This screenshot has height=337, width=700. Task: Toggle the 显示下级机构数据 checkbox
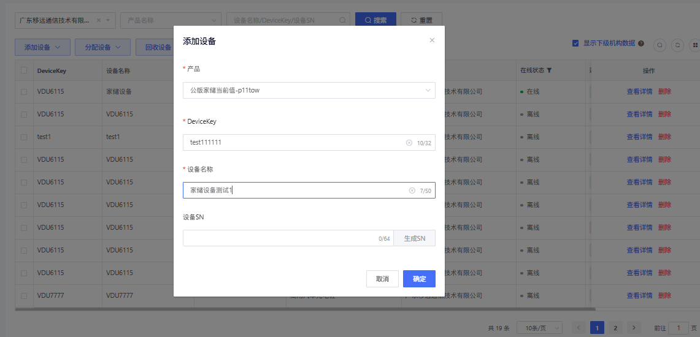tap(575, 44)
